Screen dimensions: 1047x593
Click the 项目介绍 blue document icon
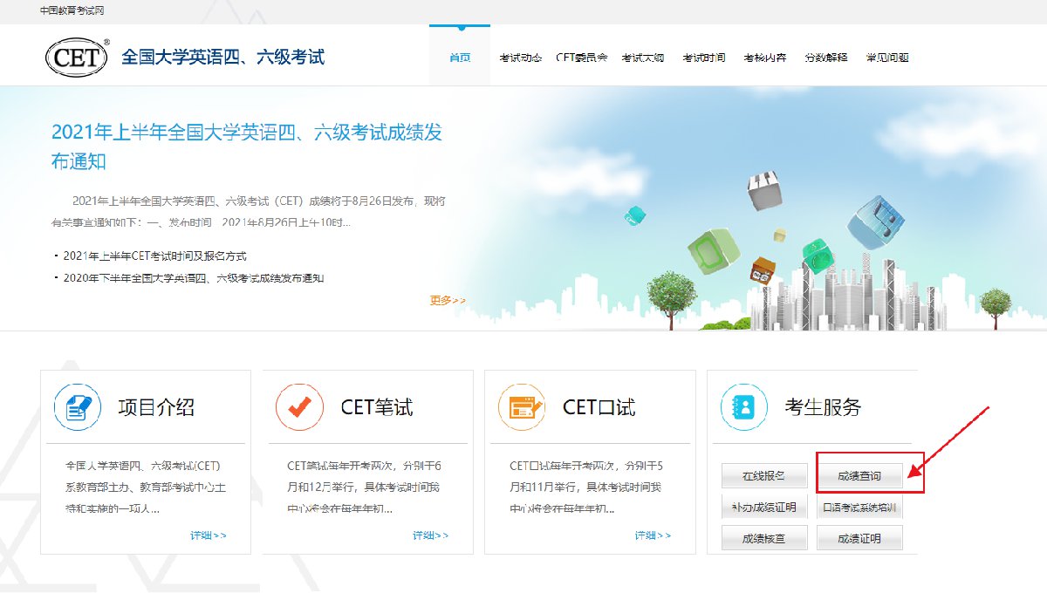79,407
